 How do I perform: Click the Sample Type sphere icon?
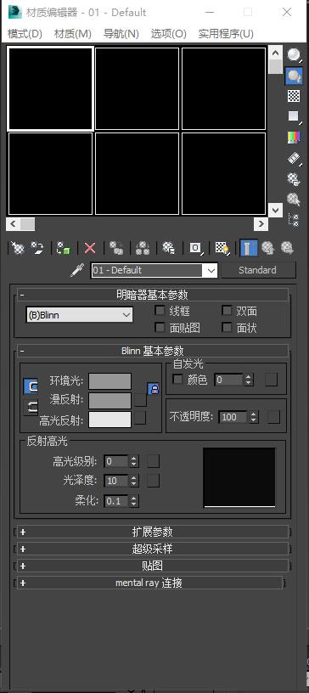click(x=293, y=55)
